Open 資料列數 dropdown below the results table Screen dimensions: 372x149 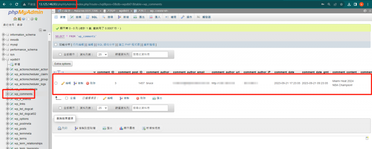coord(102,108)
